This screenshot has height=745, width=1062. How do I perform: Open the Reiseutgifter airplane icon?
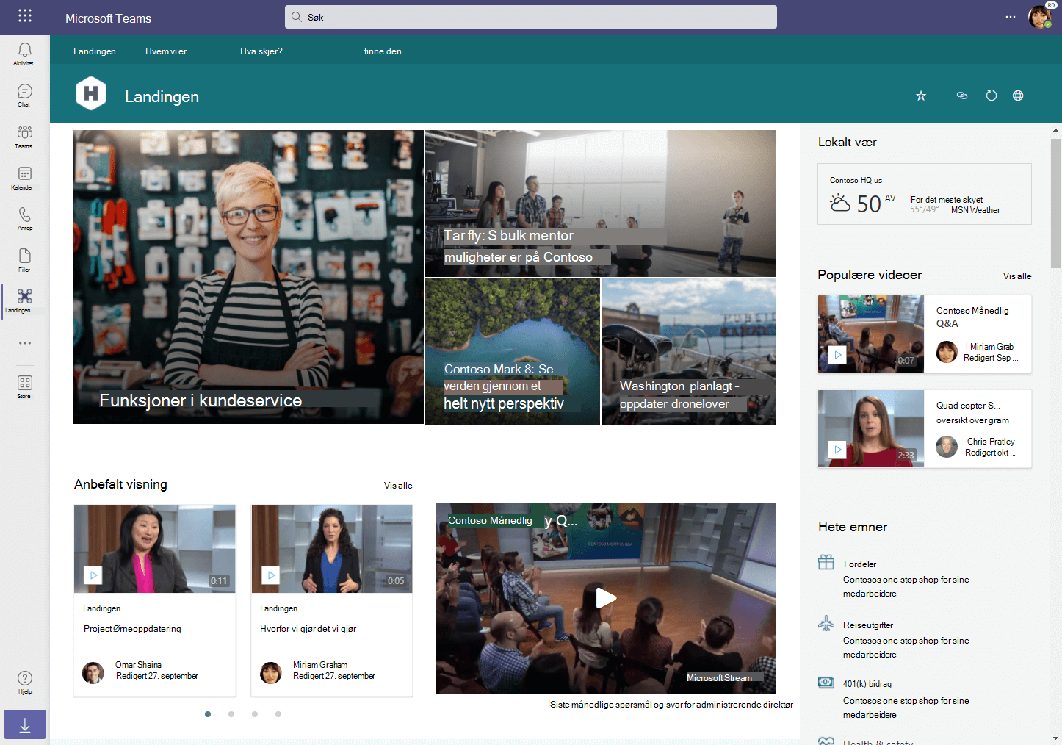826,623
